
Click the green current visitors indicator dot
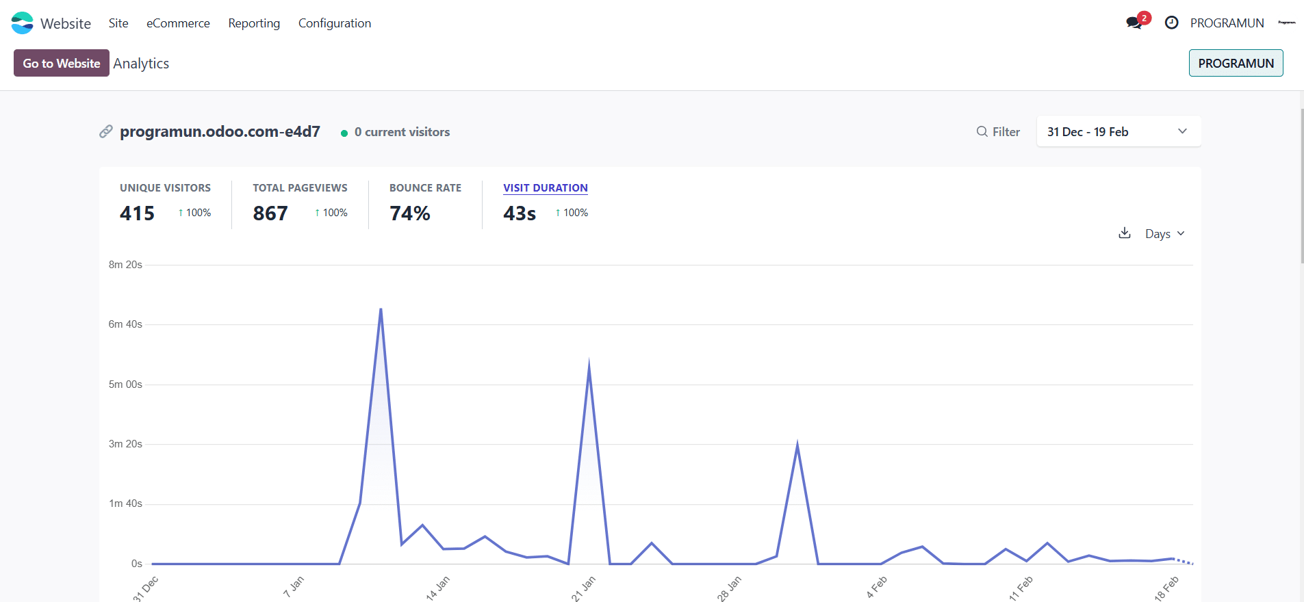[x=344, y=133]
